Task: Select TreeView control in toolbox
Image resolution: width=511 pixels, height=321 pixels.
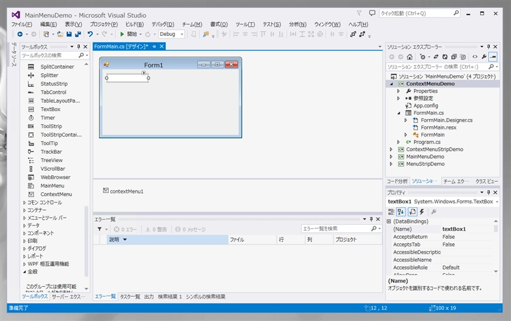Action: [52, 160]
